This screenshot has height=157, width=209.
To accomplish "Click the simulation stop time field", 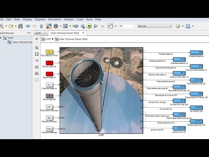I will [126, 26].
